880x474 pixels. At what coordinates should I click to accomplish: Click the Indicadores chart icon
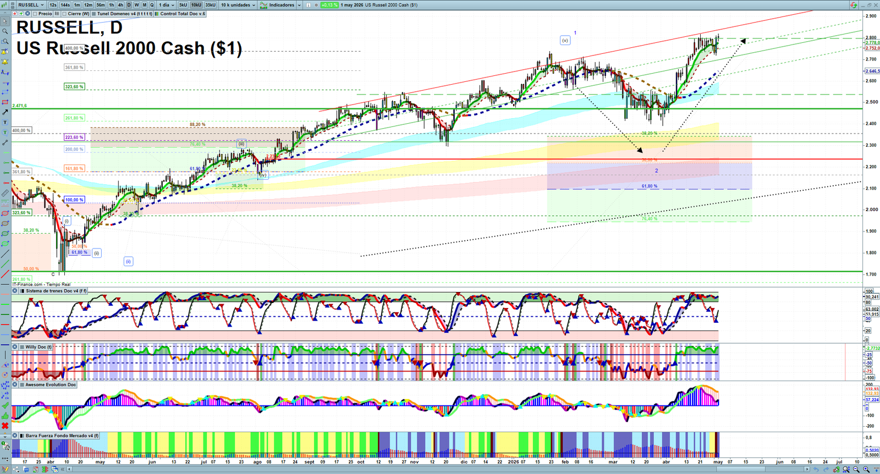point(263,5)
